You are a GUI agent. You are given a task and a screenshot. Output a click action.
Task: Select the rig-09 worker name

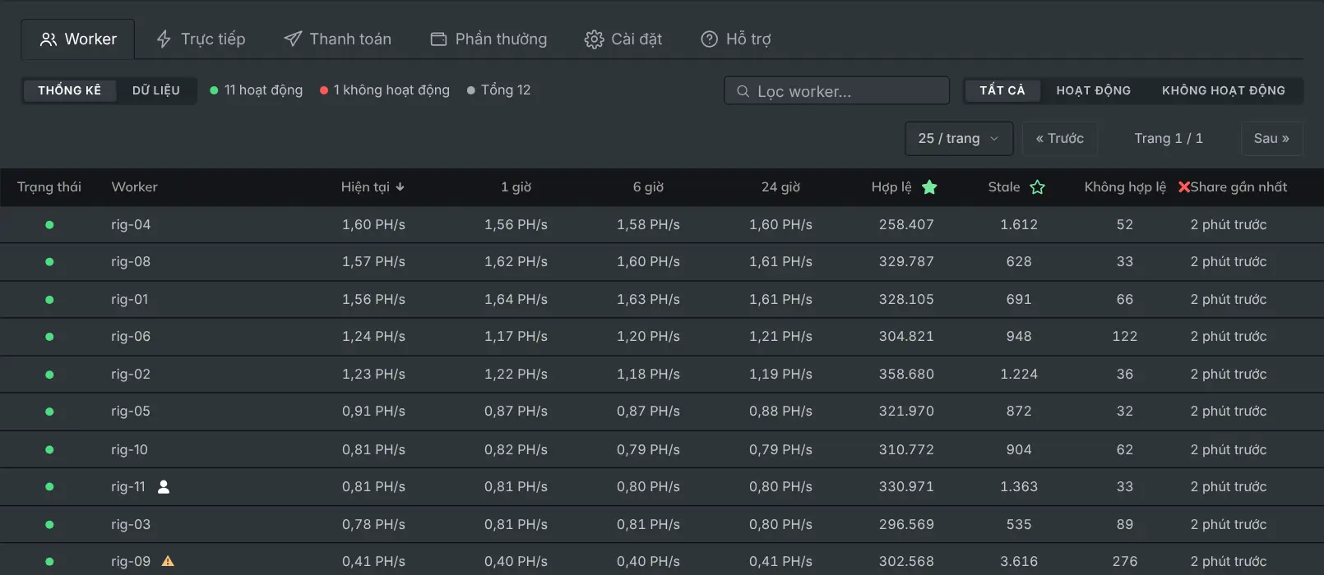[x=131, y=562]
